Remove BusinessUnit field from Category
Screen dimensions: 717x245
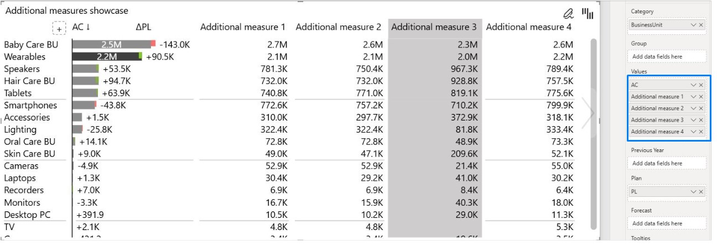(x=702, y=25)
